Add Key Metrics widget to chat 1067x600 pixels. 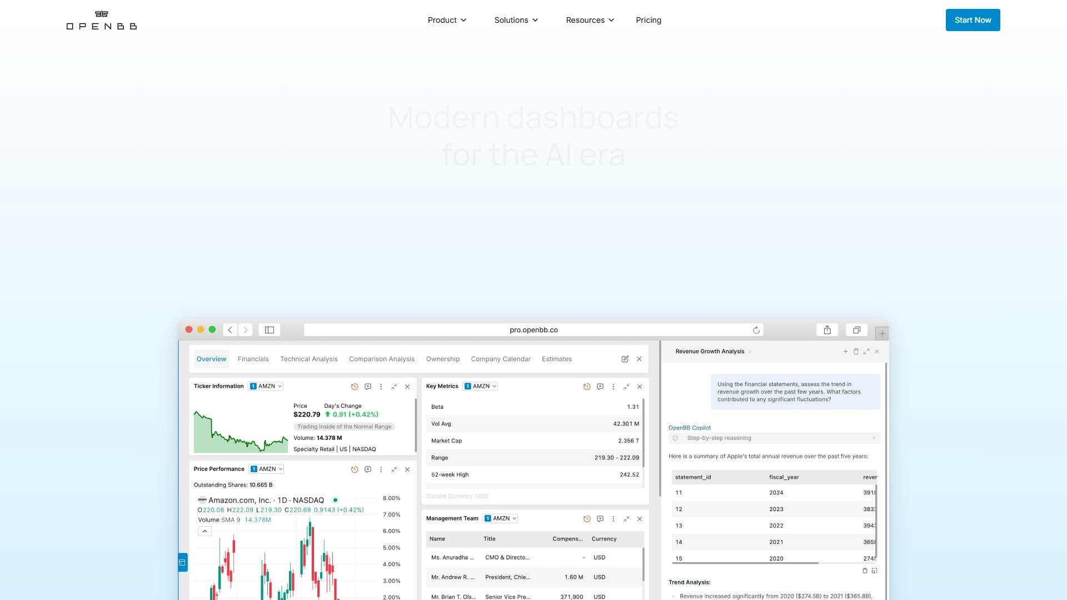pos(600,387)
